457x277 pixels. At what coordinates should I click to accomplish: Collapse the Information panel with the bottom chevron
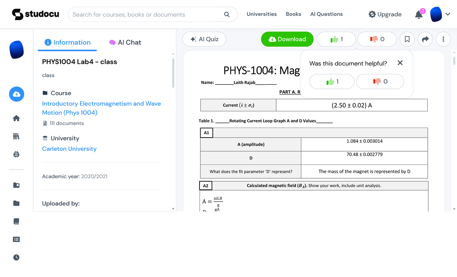(173, 208)
